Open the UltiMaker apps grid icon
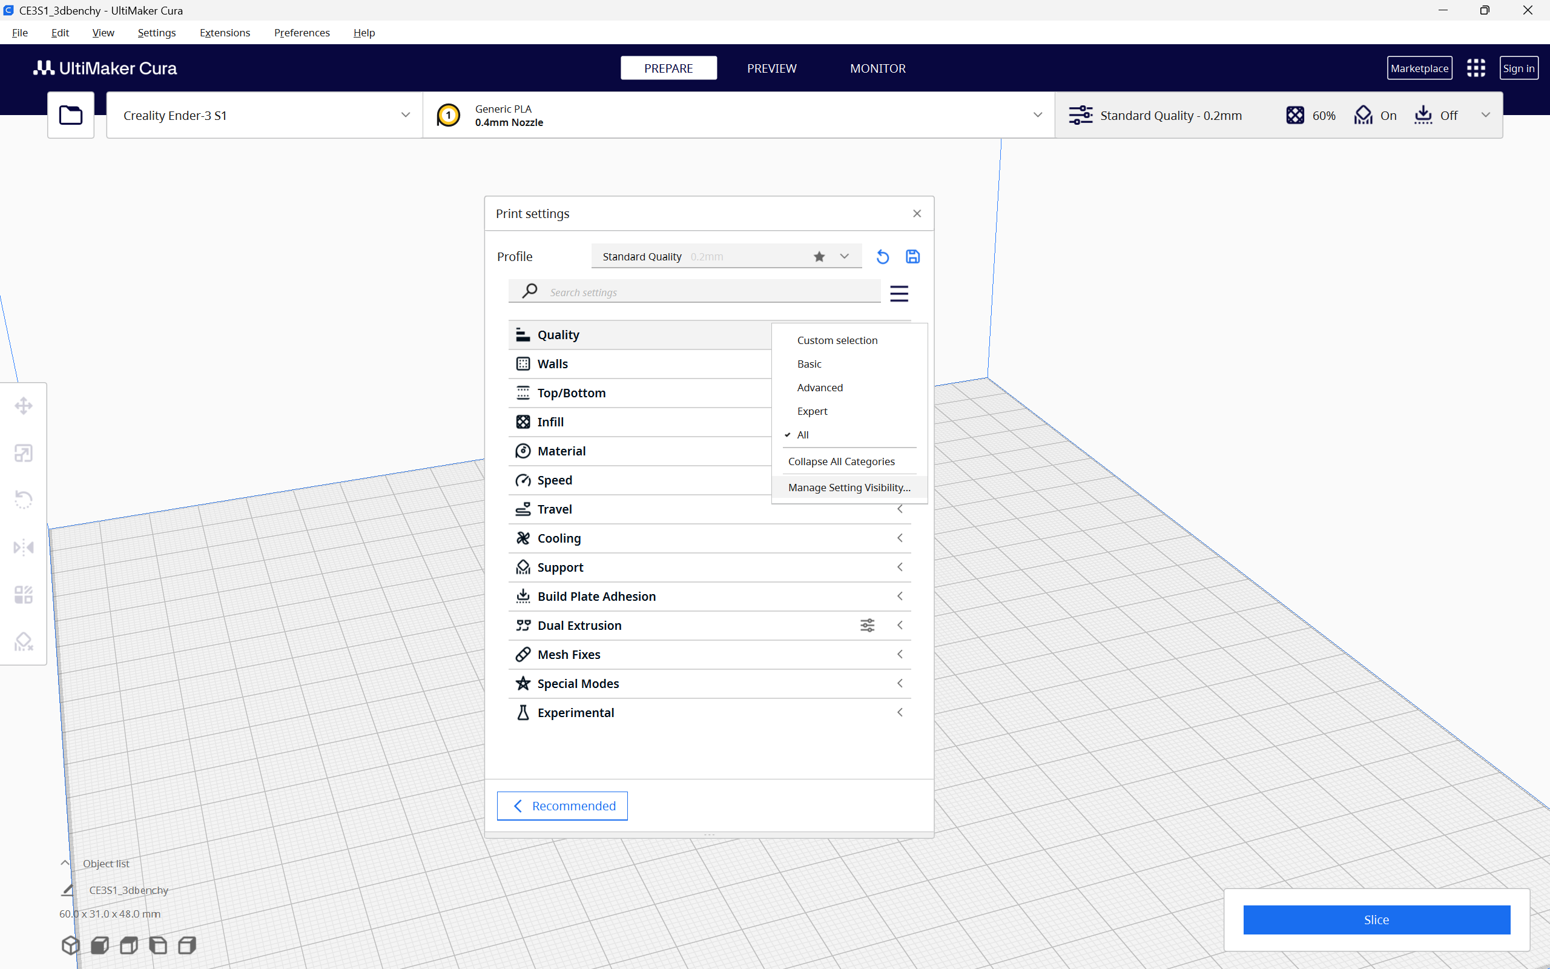This screenshot has width=1550, height=969. [1476, 68]
